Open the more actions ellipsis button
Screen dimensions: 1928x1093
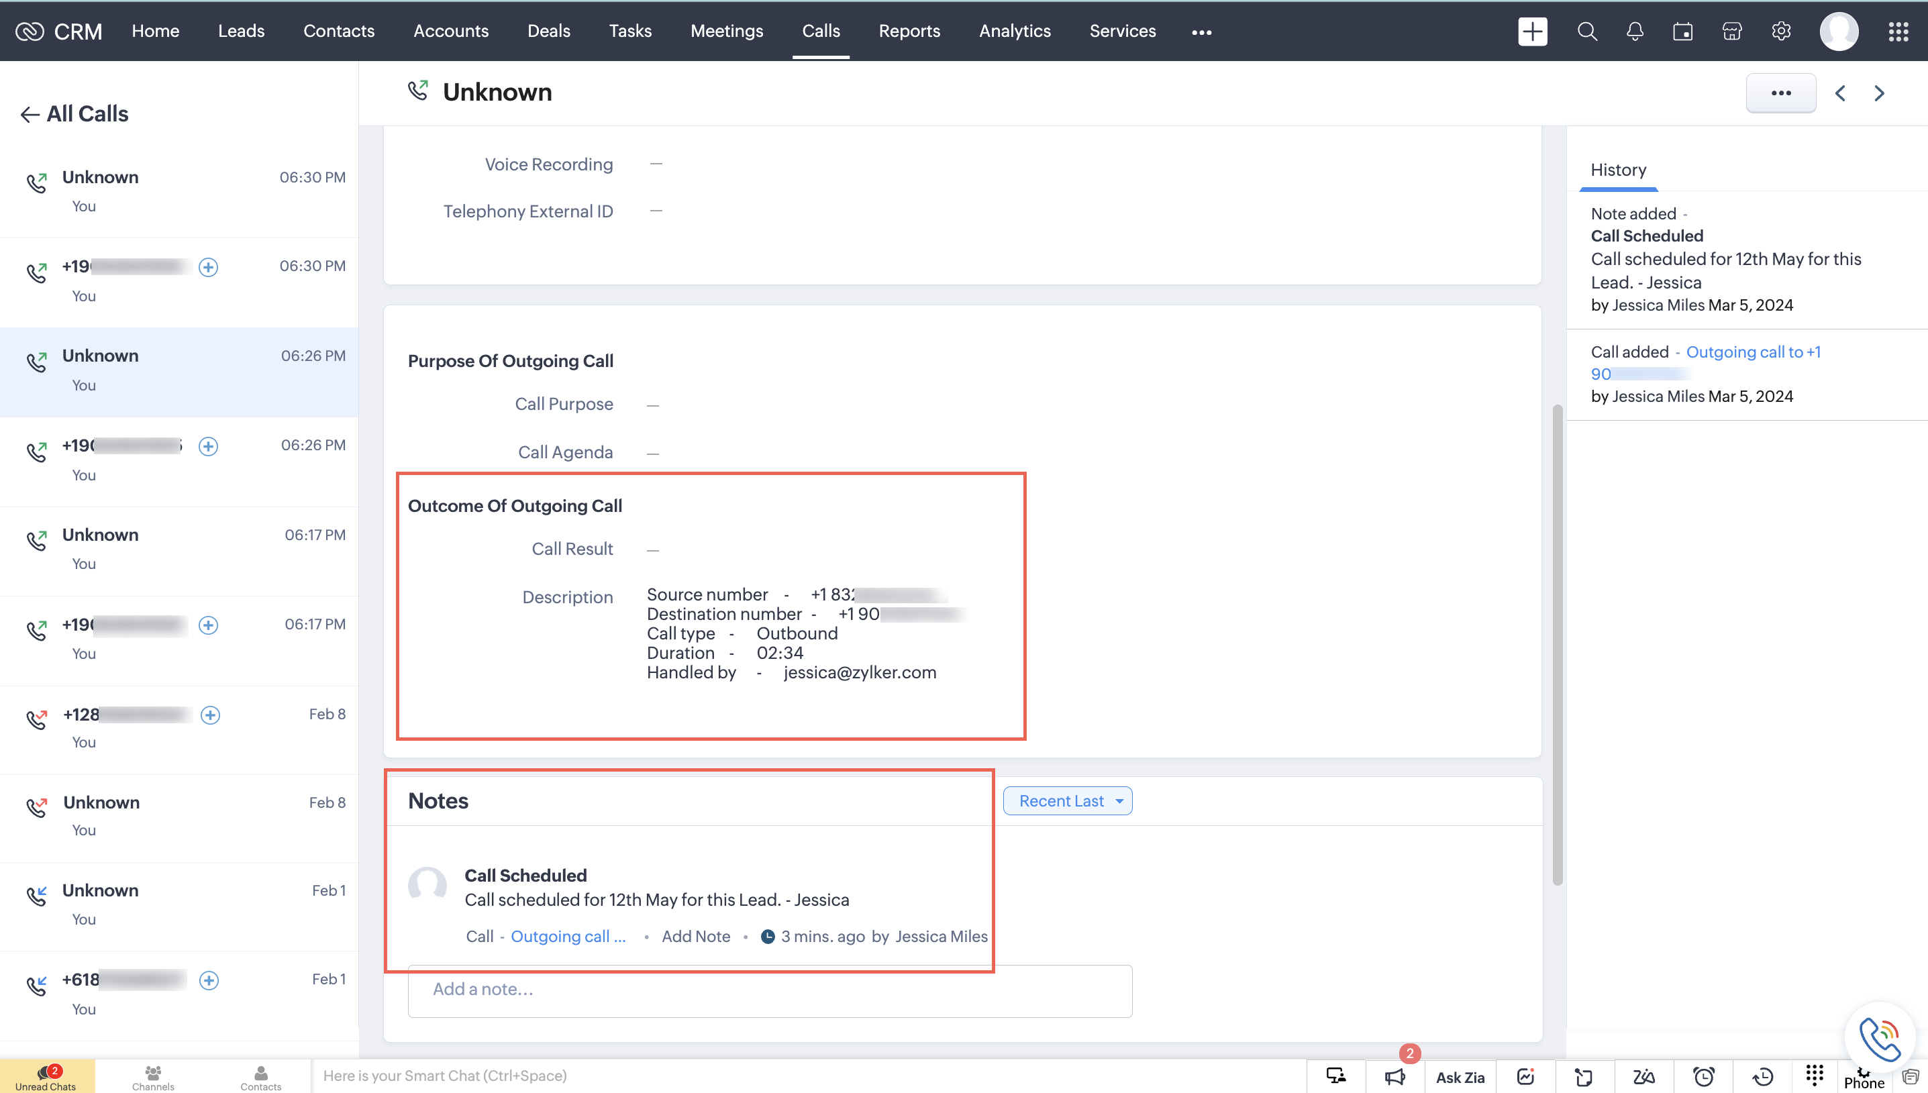click(1781, 93)
